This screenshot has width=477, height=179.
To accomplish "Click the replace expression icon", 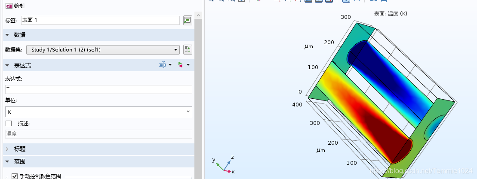I will point(180,65).
